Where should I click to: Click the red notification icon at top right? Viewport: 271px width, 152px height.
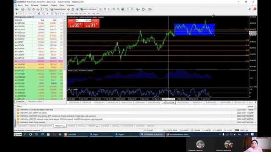tap(255, 9)
